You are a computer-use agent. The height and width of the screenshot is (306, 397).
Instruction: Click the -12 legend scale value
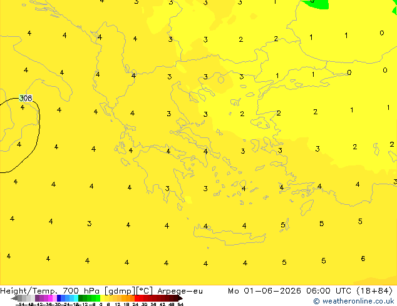pos(83,304)
